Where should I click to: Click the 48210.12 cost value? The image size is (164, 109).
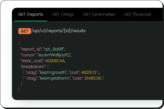[89, 72]
